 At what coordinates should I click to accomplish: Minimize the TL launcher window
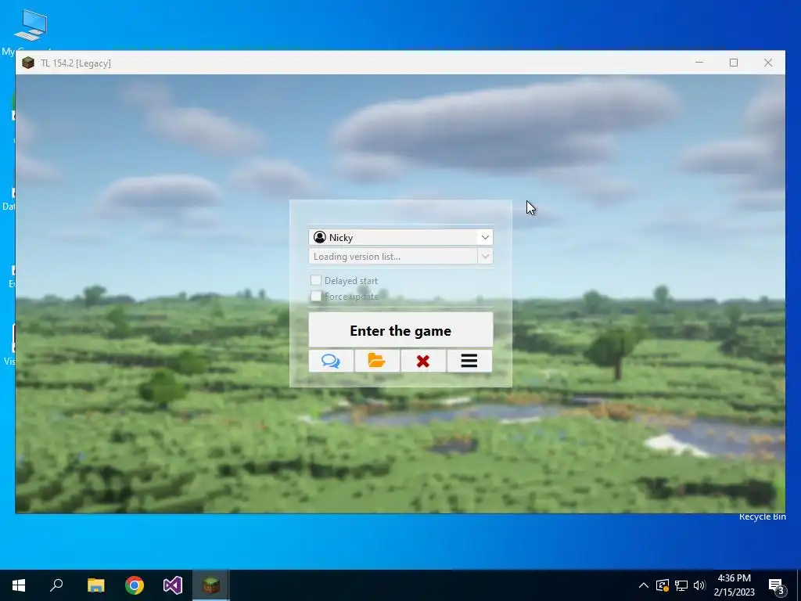[x=699, y=63]
